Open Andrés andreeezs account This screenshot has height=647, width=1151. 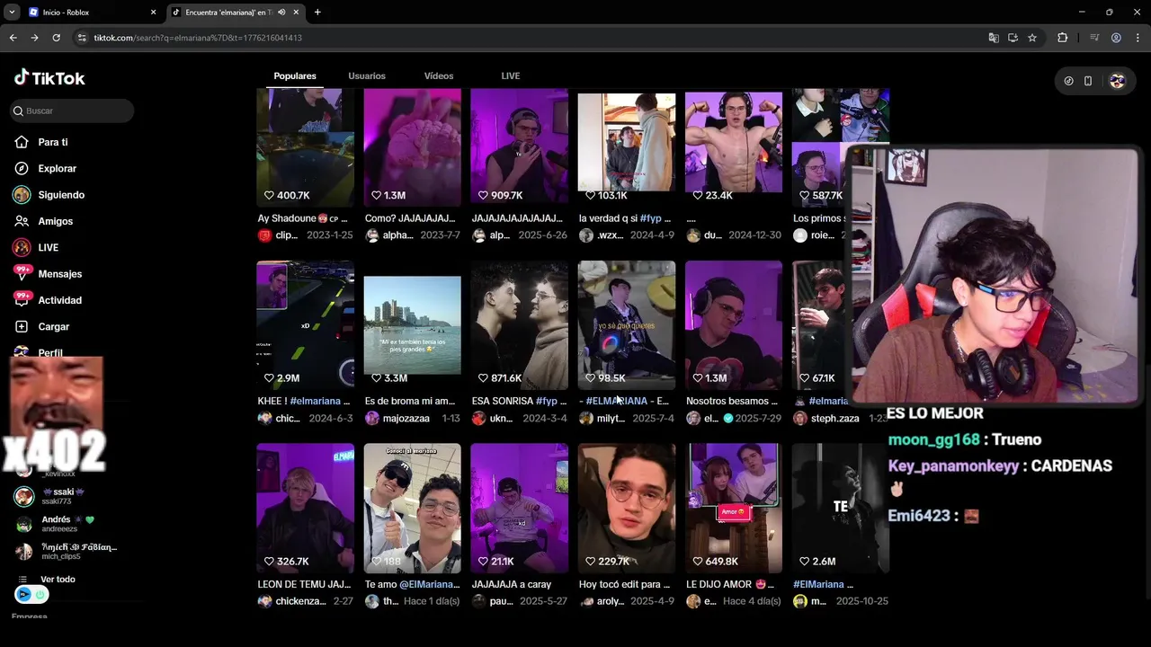tap(56, 524)
